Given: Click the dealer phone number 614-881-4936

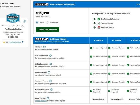Looking at the screenshot, I should click(x=13, y=37).
